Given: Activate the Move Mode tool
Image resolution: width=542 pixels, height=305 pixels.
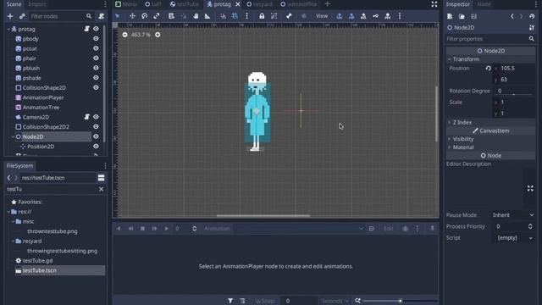Looking at the screenshot, I should click(x=132, y=16).
